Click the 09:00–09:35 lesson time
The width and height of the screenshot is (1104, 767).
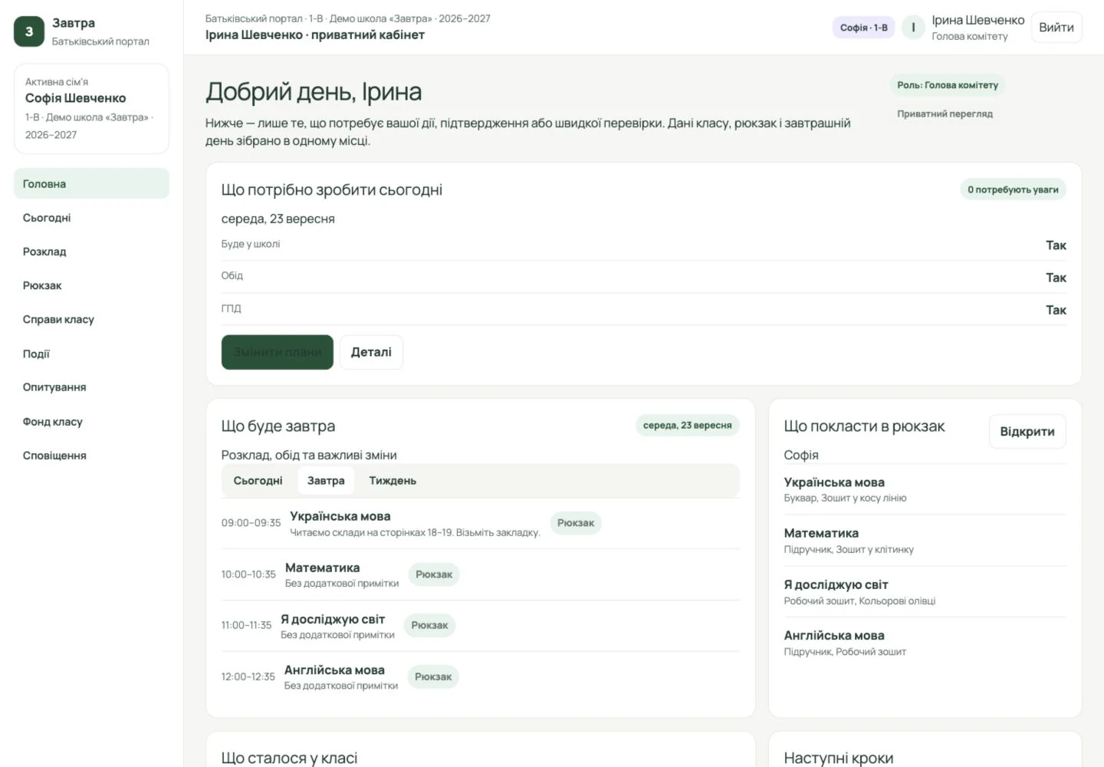tap(251, 523)
